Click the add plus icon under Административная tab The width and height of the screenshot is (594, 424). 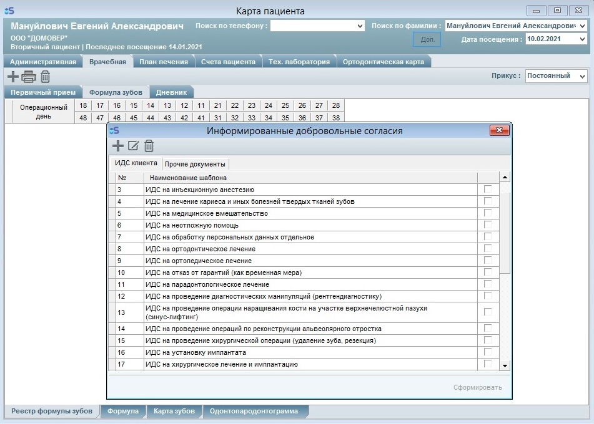pos(12,77)
